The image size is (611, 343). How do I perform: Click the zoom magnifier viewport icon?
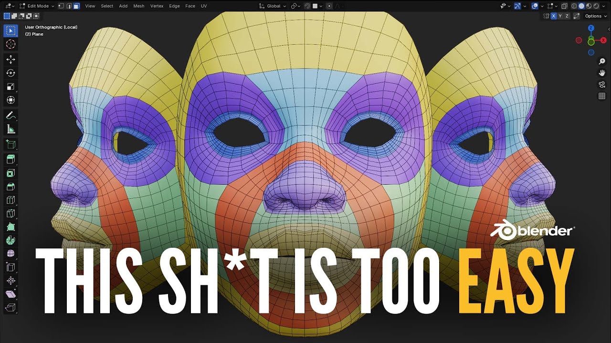click(602, 61)
